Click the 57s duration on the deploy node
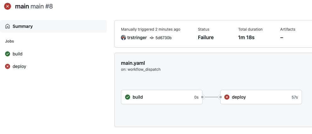The width and height of the screenshot is (312, 134). [x=294, y=97]
